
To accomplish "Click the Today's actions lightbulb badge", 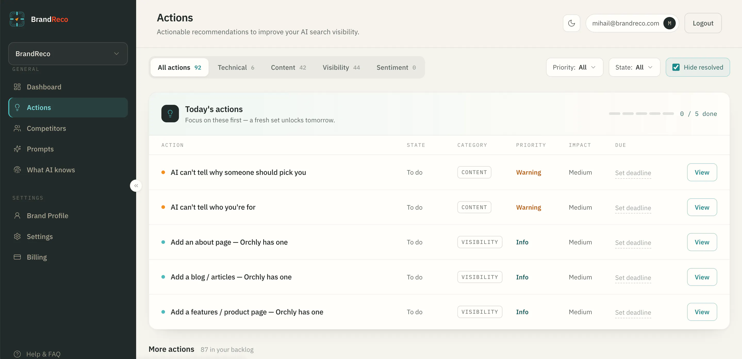I will (x=170, y=114).
